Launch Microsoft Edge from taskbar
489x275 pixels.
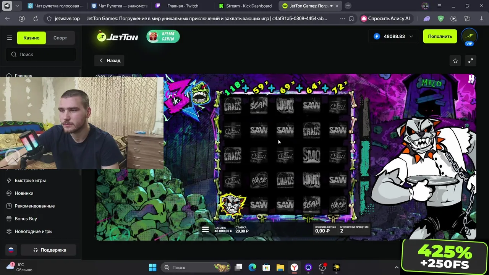[x=253, y=267]
